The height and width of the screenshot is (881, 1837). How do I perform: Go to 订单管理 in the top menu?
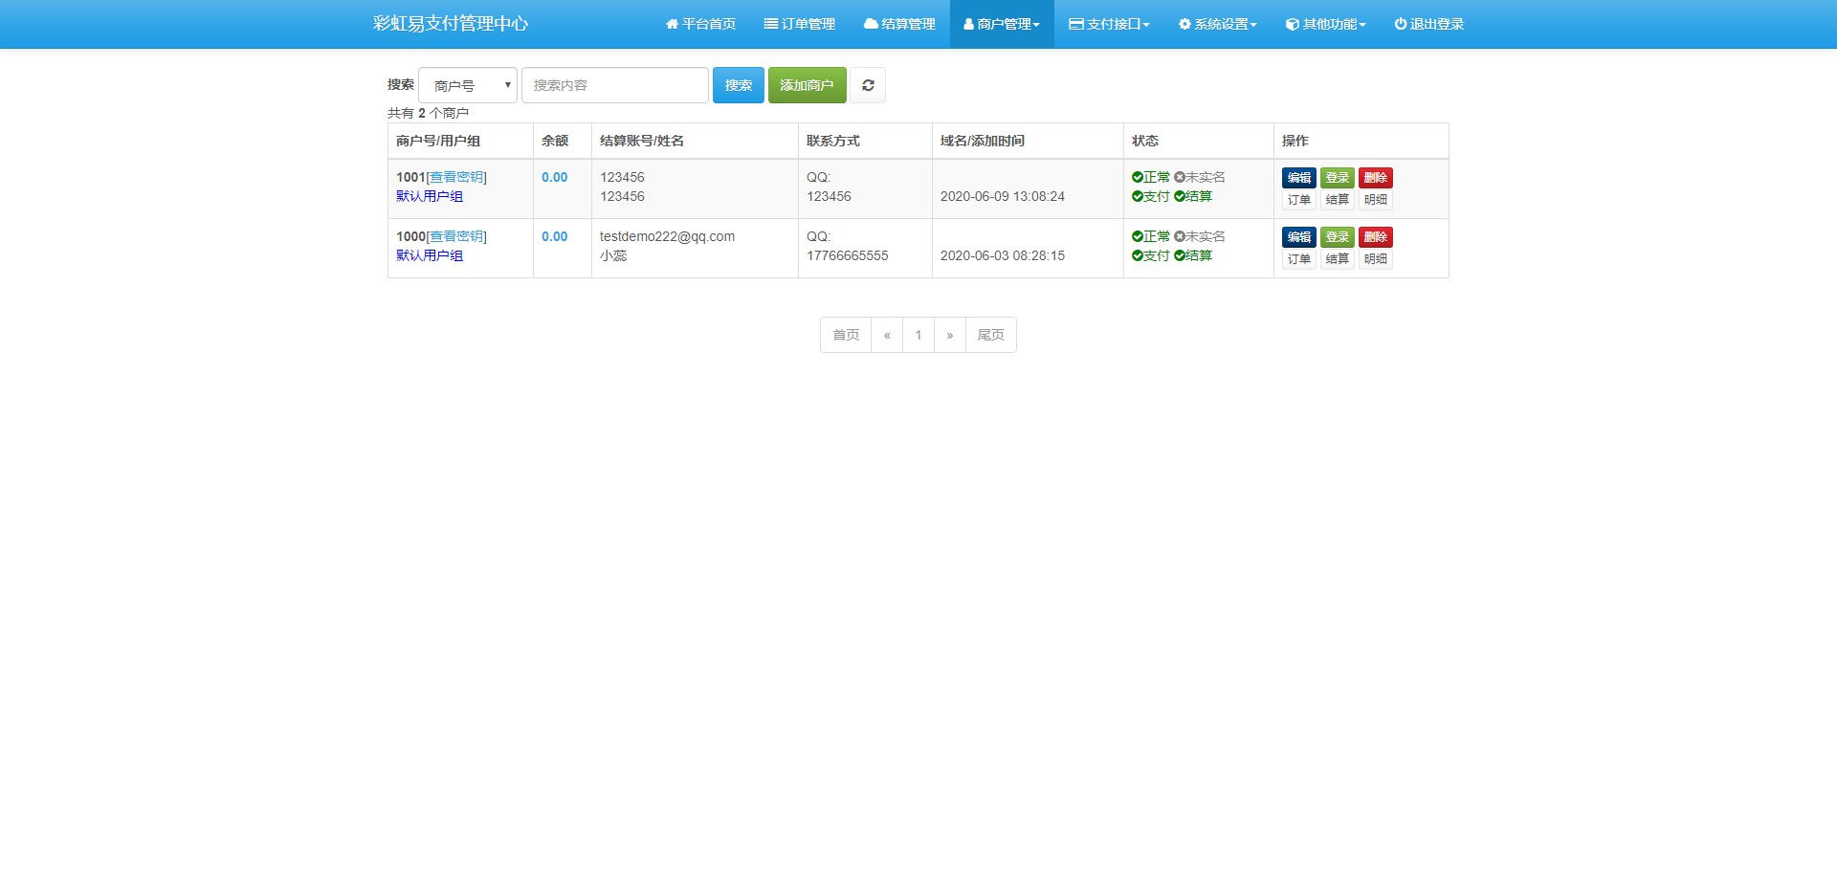point(799,24)
